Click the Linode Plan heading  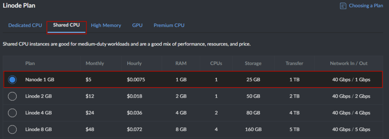(19, 5)
